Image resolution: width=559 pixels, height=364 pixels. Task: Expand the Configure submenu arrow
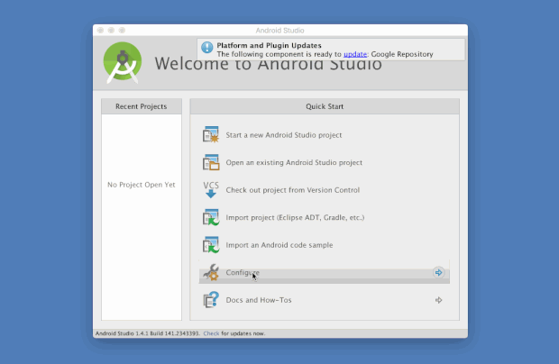pyautogui.click(x=438, y=272)
